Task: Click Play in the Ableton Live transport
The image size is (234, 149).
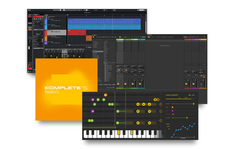Action: (x=141, y=37)
